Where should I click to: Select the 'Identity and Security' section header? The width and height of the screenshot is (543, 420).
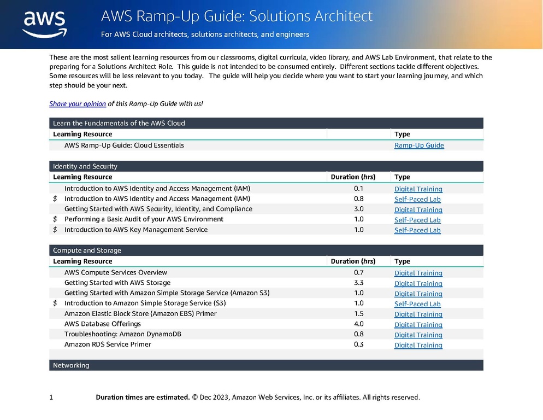click(266, 166)
